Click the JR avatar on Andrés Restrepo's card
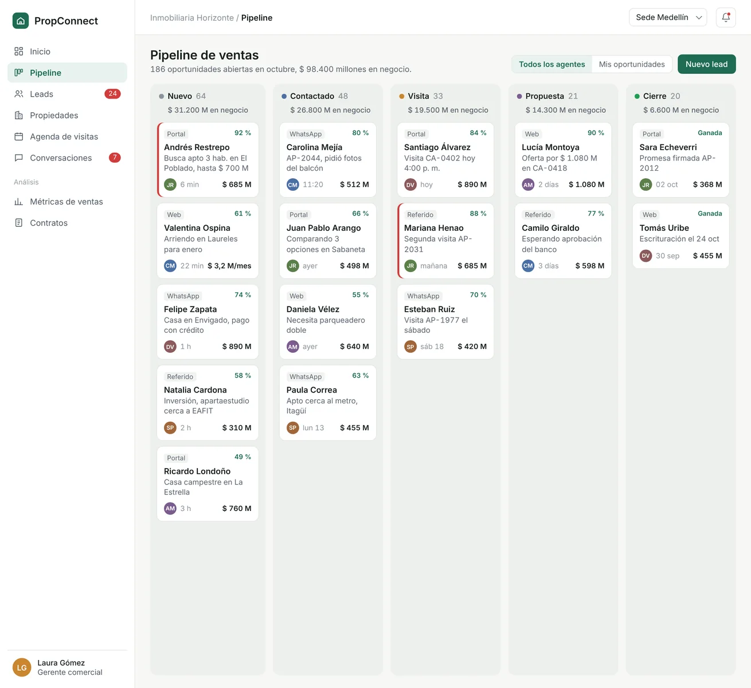The image size is (751, 688). (170, 184)
